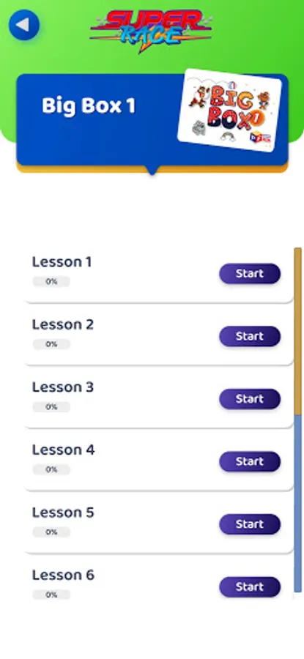Image resolution: width=304 pixels, height=659 pixels.
Task: Start Lesson 5
Action: click(250, 524)
